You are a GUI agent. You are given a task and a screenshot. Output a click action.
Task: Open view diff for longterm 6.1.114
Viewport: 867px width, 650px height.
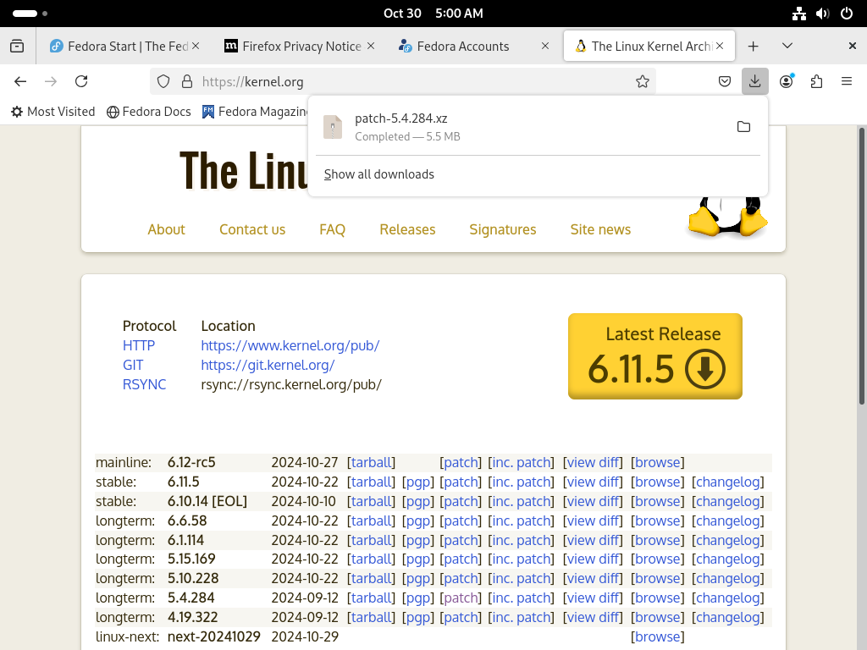593,541
